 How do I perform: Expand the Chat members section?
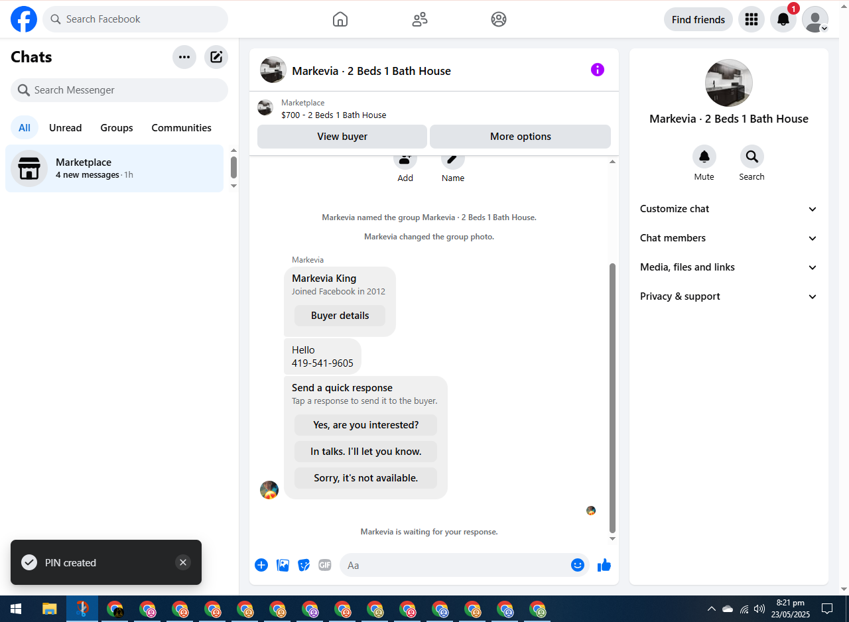click(x=729, y=238)
